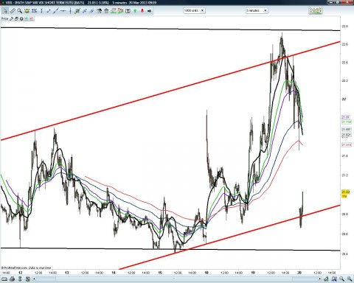Click the wrench settings icon beside Price
Screen dimensions: 354x283
[11, 18]
